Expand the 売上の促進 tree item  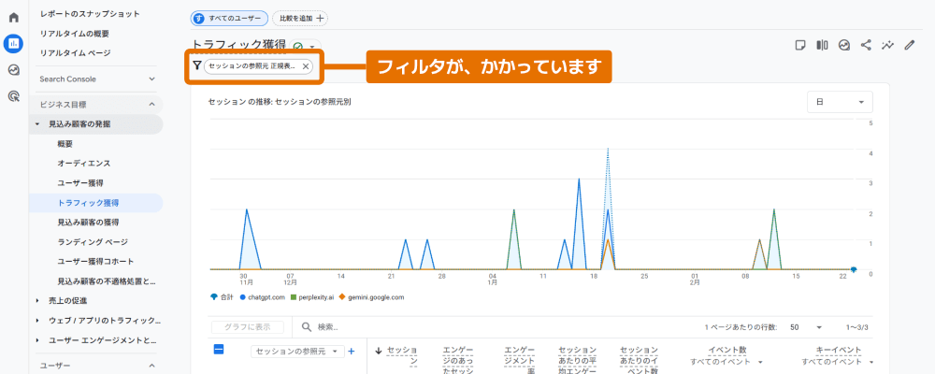(x=37, y=300)
